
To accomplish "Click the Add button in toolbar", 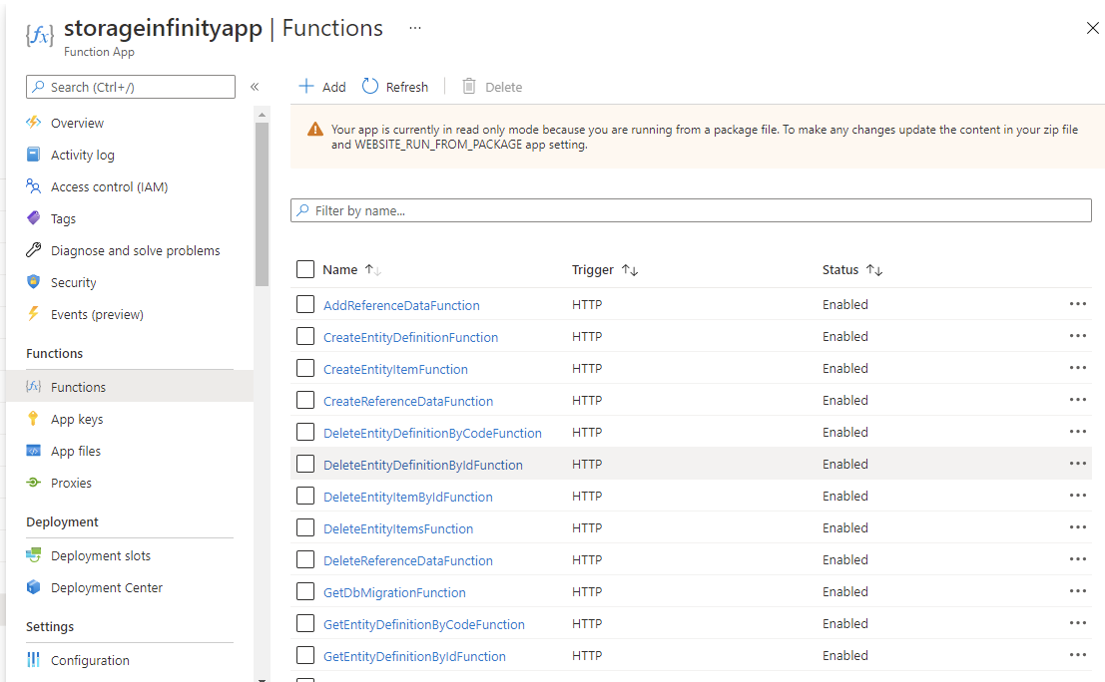I will [x=322, y=87].
